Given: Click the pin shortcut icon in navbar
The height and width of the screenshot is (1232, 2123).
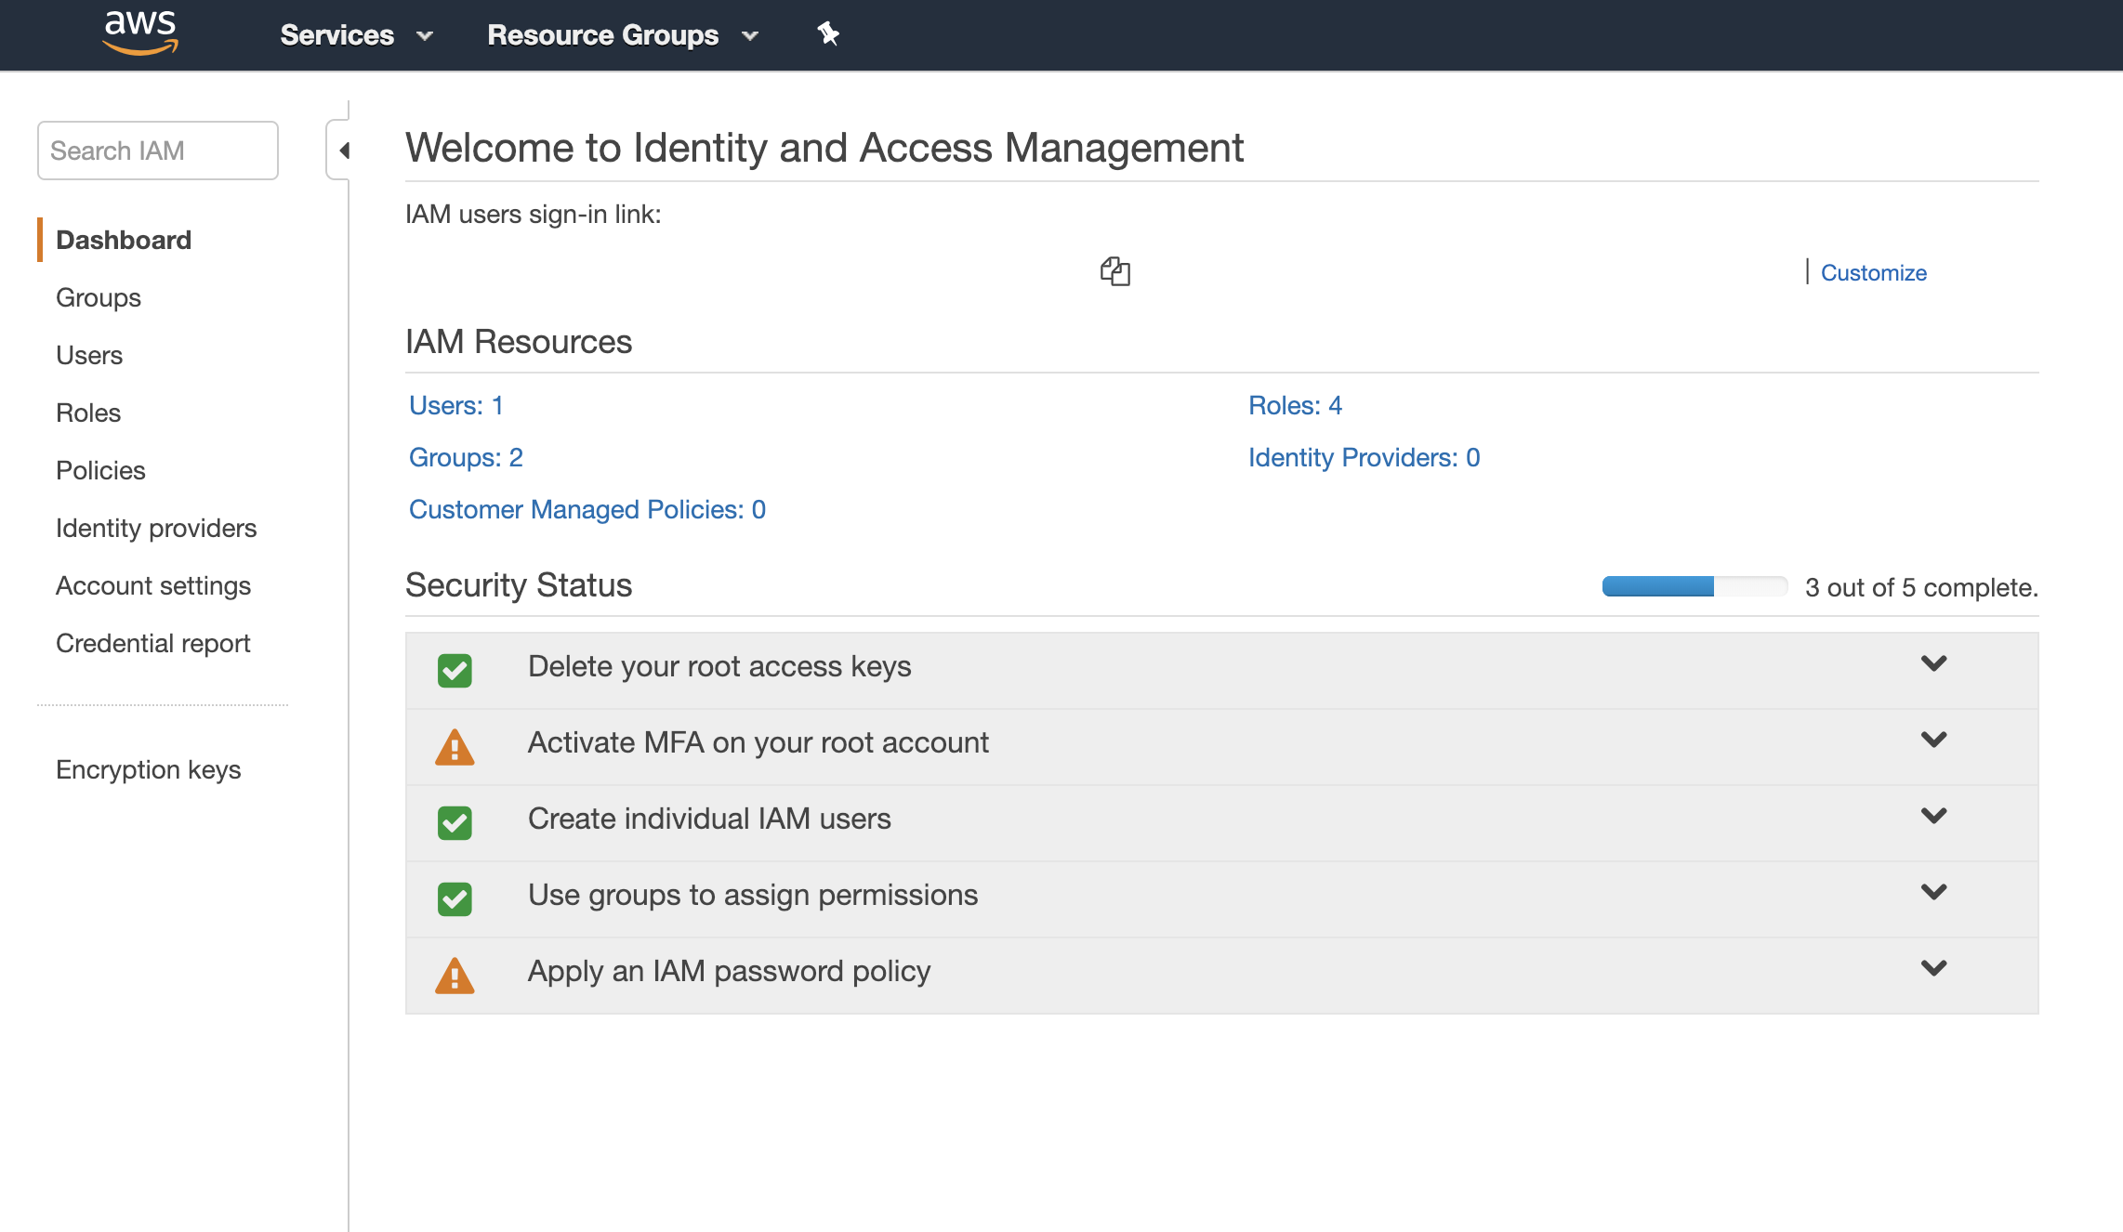Looking at the screenshot, I should 827,34.
